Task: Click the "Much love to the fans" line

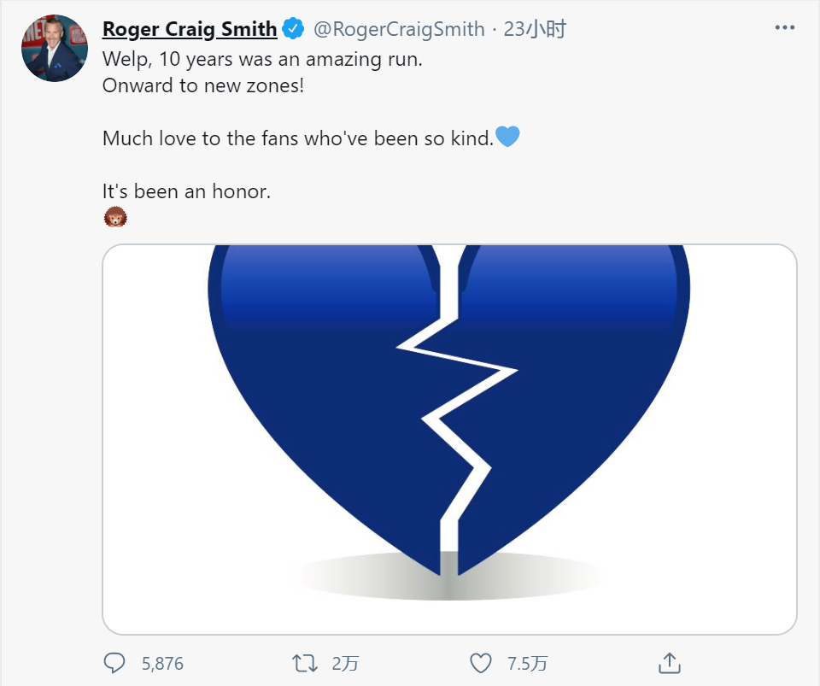Action: click(298, 138)
